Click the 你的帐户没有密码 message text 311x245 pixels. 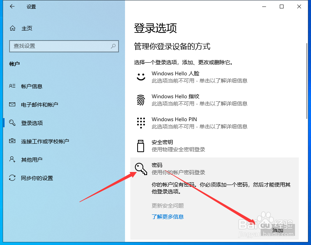pyautogui.click(x=221, y=188)
